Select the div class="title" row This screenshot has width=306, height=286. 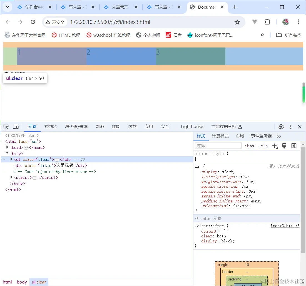(x=50, y=165)
